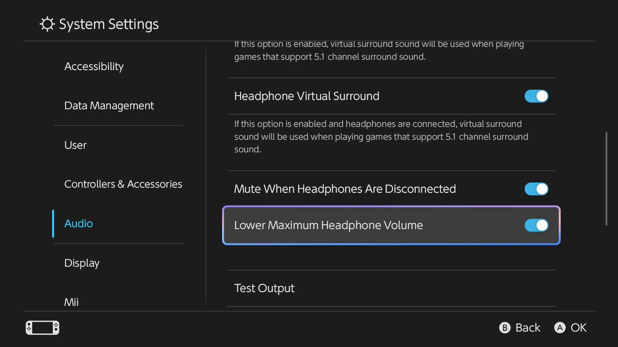Image resolution: width=618 pixels, height=347 pixels.
Task: Click the Lower Maximum Headphone Volume row
Action: click(328, 225)
